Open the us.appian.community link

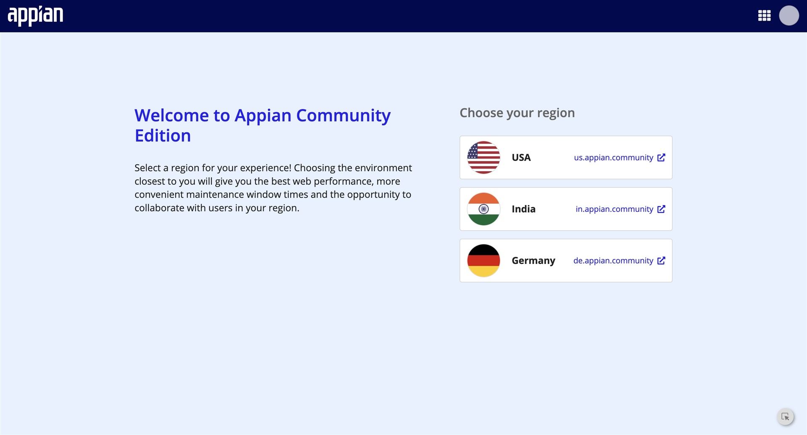pyautogui.click(x=613, y=158)
